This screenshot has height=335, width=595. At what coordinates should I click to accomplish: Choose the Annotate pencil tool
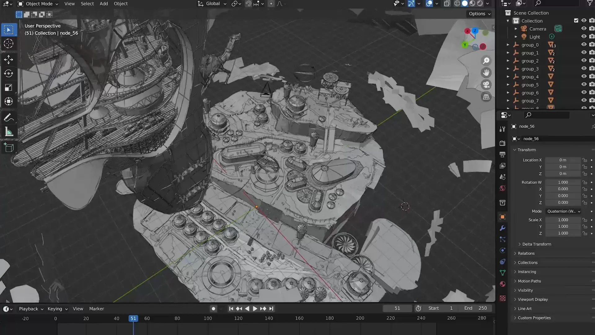point(8,118)
